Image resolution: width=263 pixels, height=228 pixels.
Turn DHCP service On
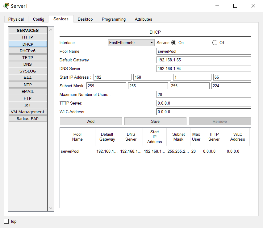pos(174,43)
